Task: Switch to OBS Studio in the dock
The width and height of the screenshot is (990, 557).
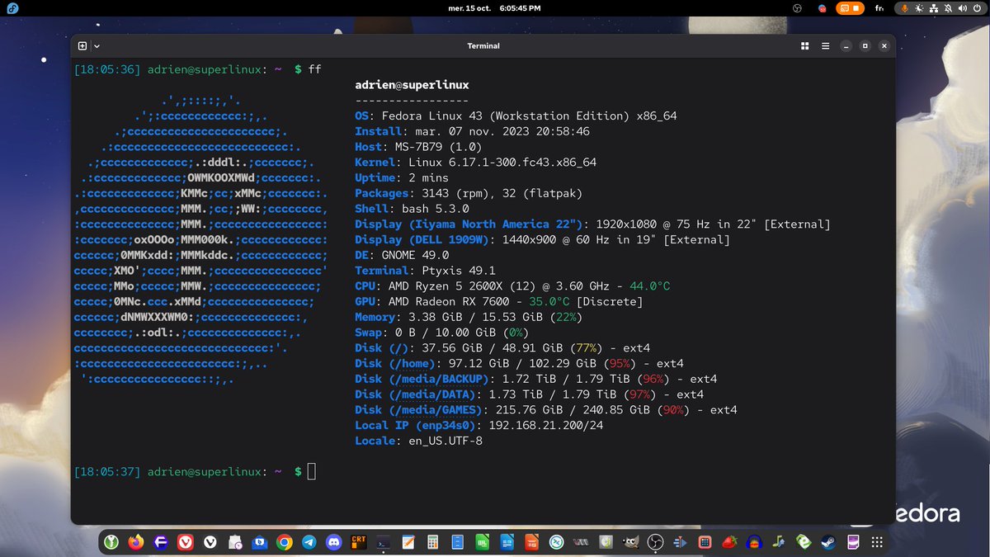Action: coord(655,542)
